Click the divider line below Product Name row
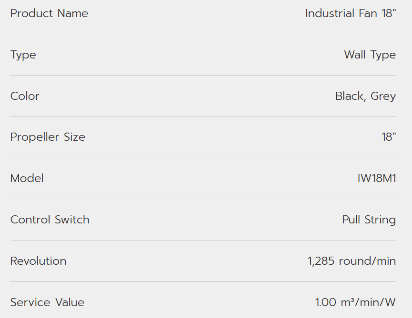The width and height of the screenshot is (412, 318). [203, 34]
